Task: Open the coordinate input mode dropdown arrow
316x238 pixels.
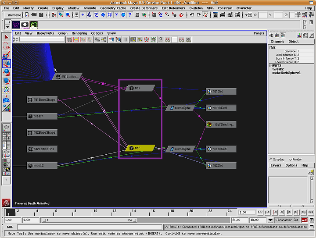Action: (x=246, y=15)
